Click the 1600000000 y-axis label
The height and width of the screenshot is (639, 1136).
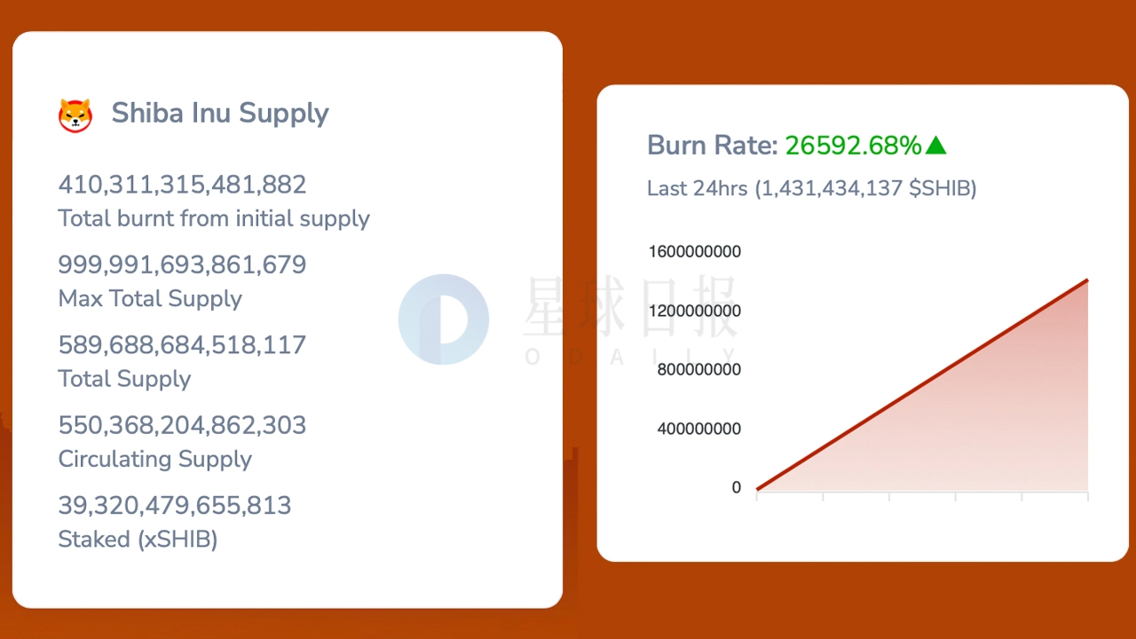tap(694, 252)
